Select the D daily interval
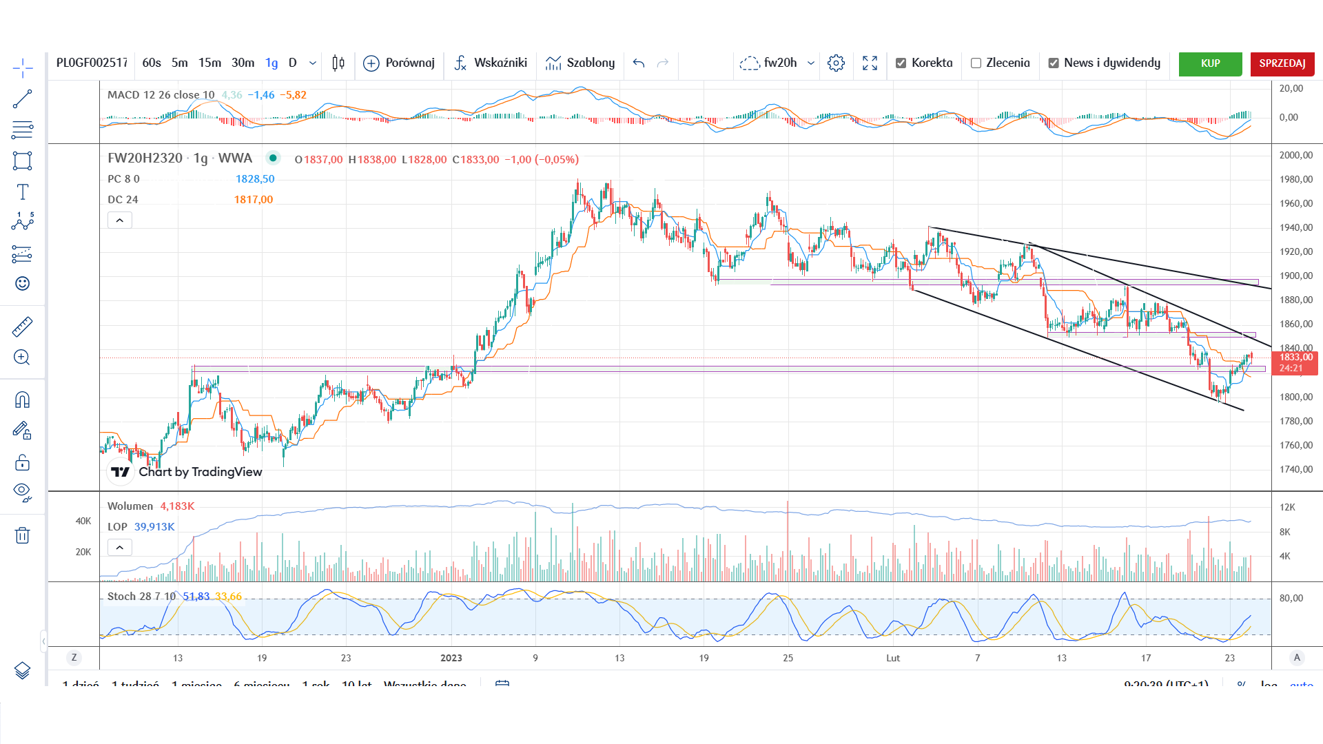This screenshot has height=744, width=1323. pyautogui.click(x=293, y=63)
